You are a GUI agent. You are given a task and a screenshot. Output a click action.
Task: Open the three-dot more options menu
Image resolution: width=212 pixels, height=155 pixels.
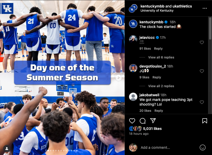204,8
